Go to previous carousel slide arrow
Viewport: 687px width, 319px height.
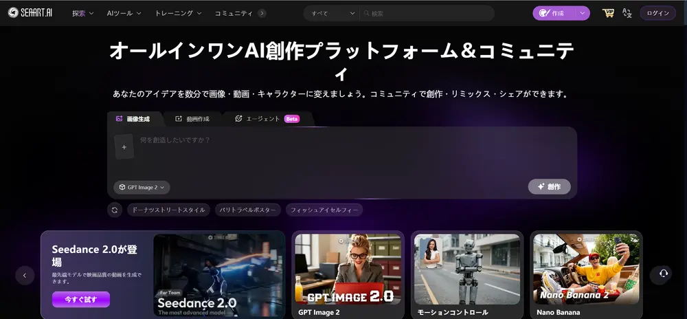click(x=25, y=276)
